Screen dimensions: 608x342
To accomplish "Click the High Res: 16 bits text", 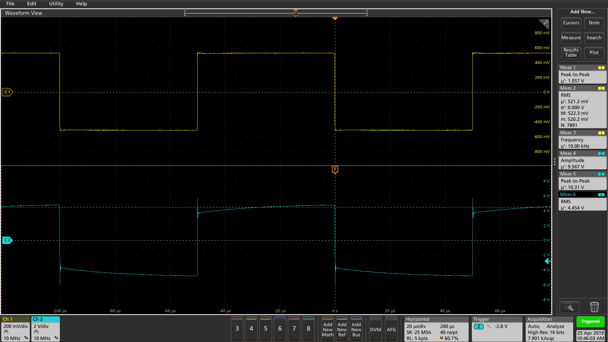I will pos(546,332).
